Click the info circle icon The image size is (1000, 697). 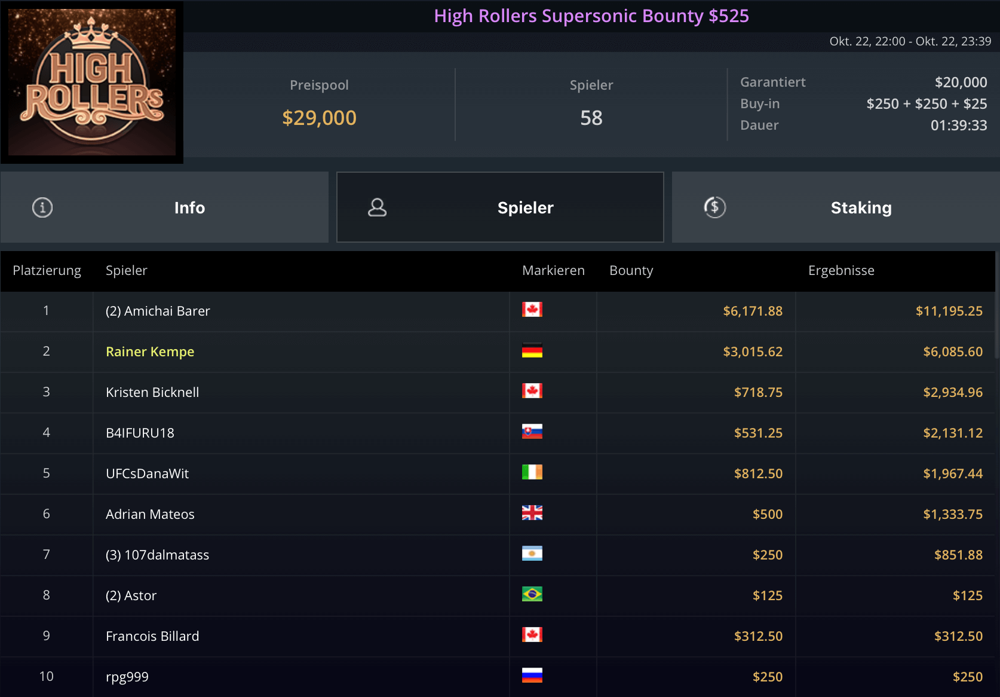[42, 207]
